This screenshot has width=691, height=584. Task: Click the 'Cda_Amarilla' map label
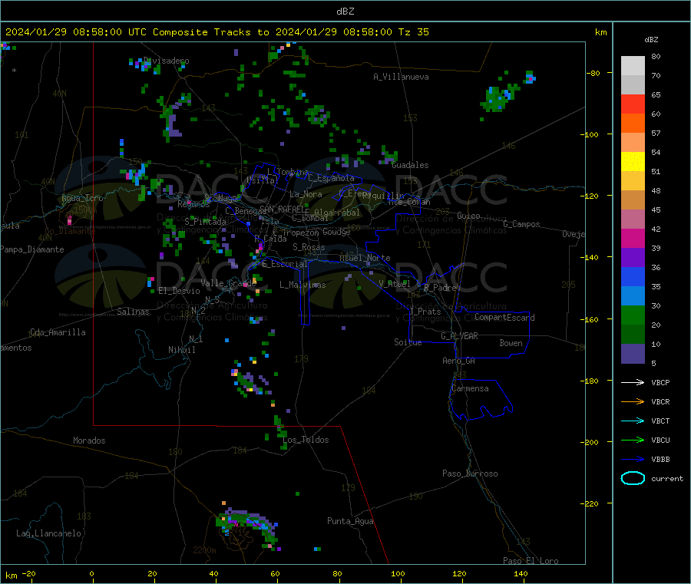tap(58, 332)
